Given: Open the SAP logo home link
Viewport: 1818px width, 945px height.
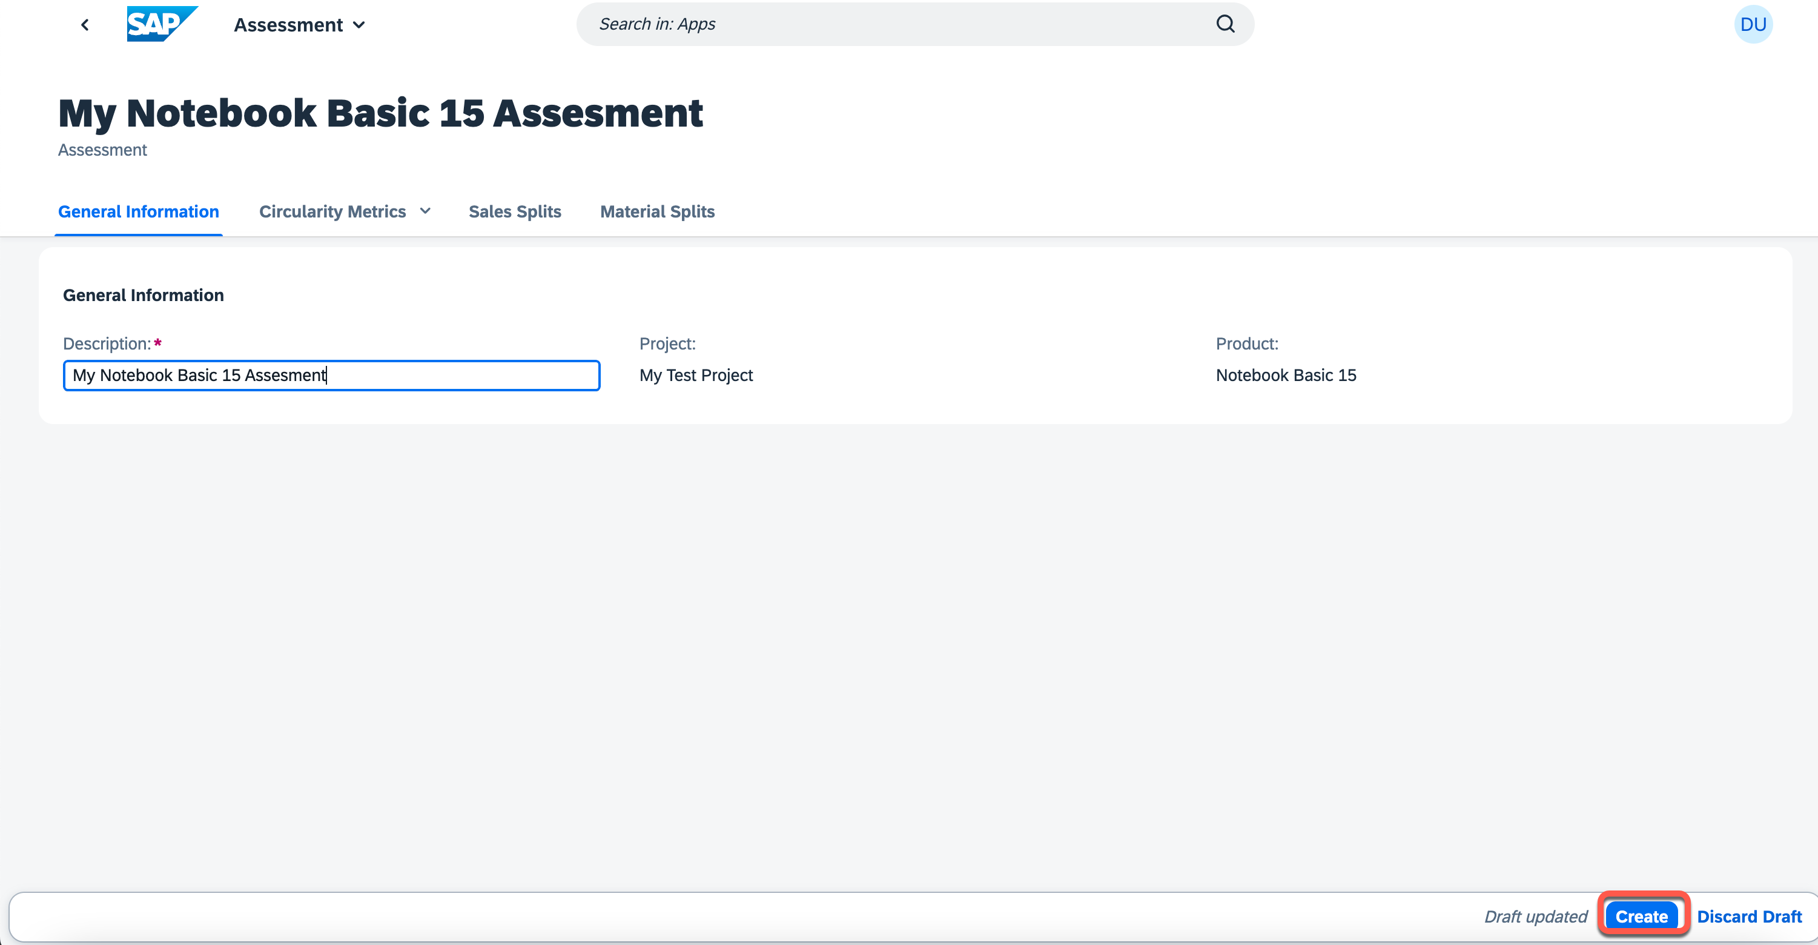Looking at the screenshot, I should [x=162, y=24].
